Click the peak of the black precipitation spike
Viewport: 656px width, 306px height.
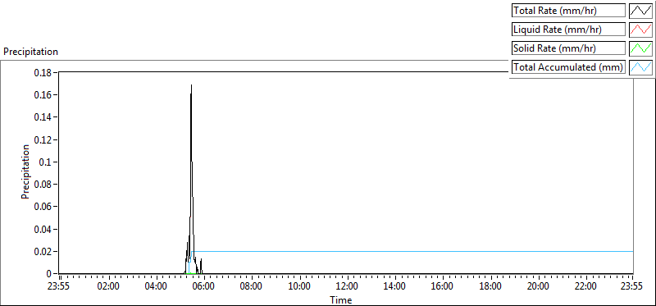[192, 85]
